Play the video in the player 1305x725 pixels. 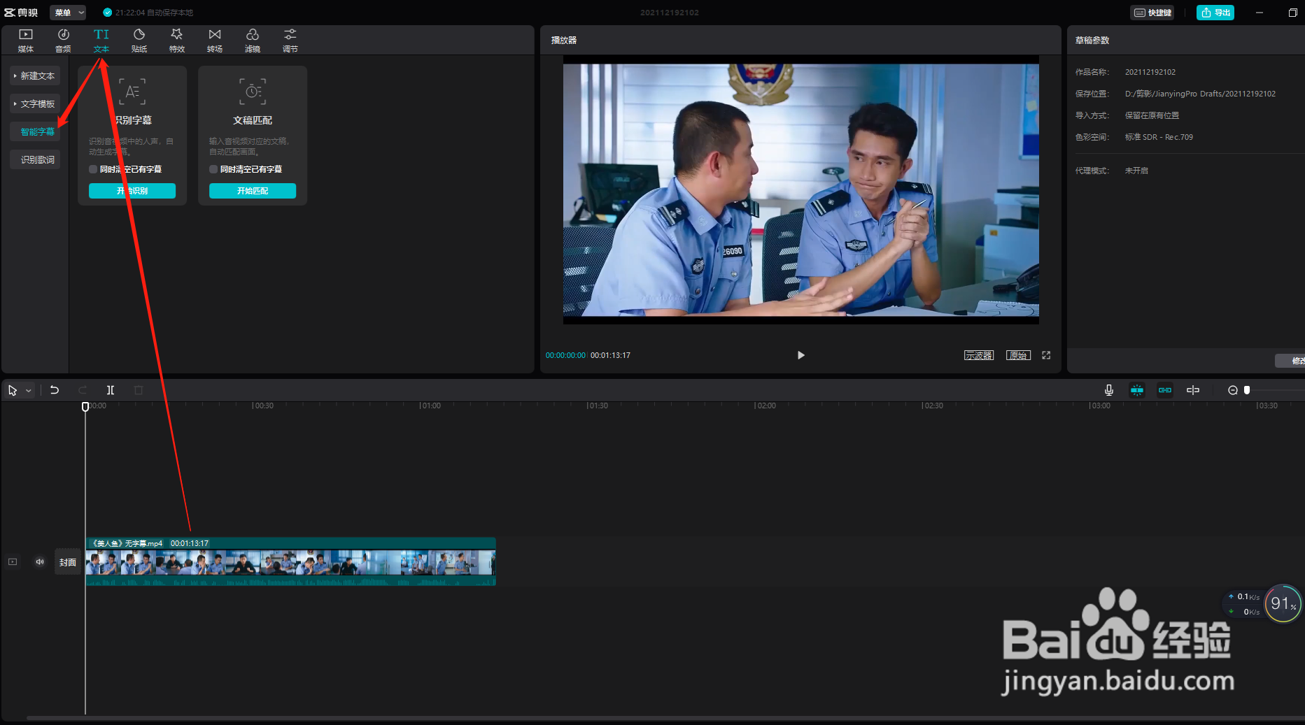point(801,355)
